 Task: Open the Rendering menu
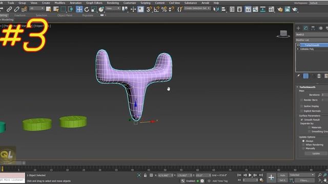click(113, 3)
